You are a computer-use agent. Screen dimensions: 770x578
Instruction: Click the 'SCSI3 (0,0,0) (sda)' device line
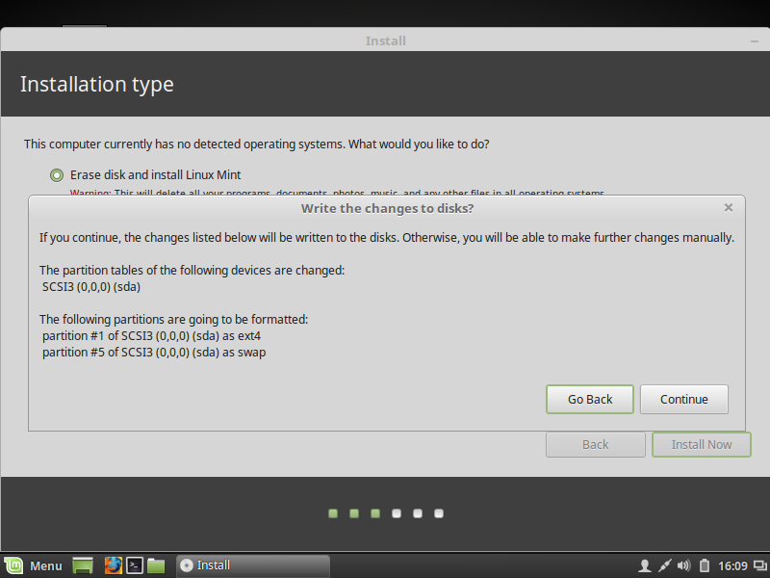pos(91,287)
